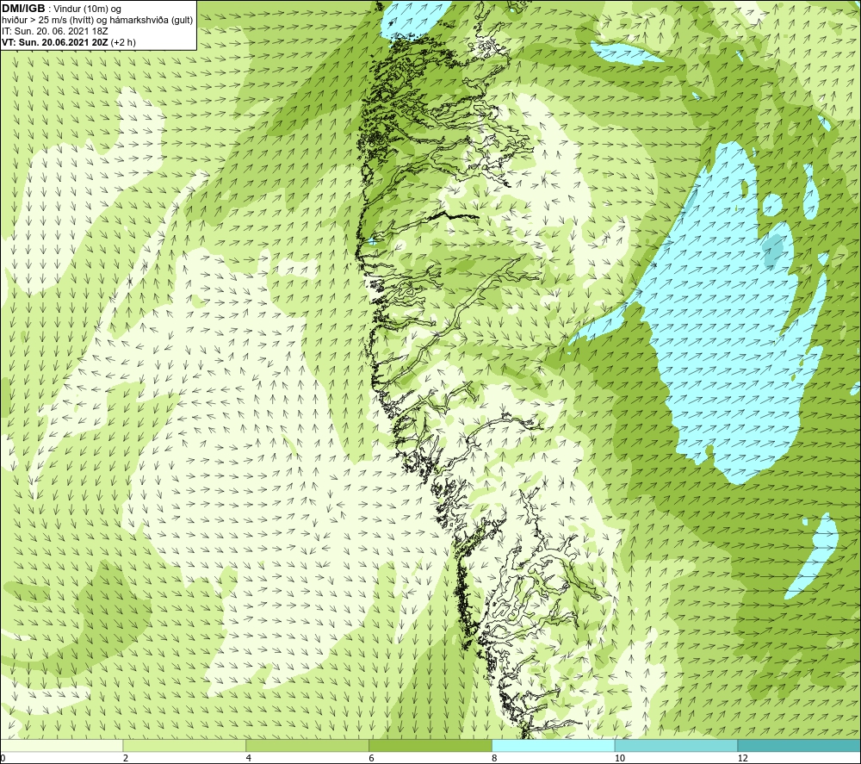Click the dark teal above-12 m/s scale segment
The height and width of the screenshot is (764, 861).
coord(799,745)
